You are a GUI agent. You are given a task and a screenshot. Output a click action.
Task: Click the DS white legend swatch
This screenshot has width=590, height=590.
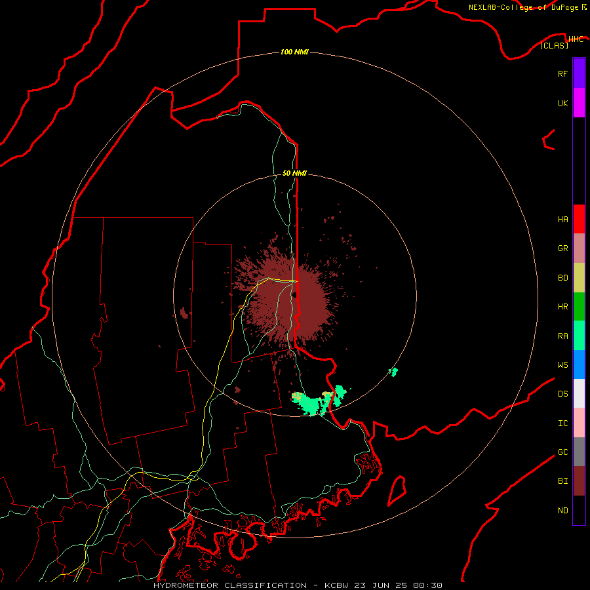click(579, 393)
